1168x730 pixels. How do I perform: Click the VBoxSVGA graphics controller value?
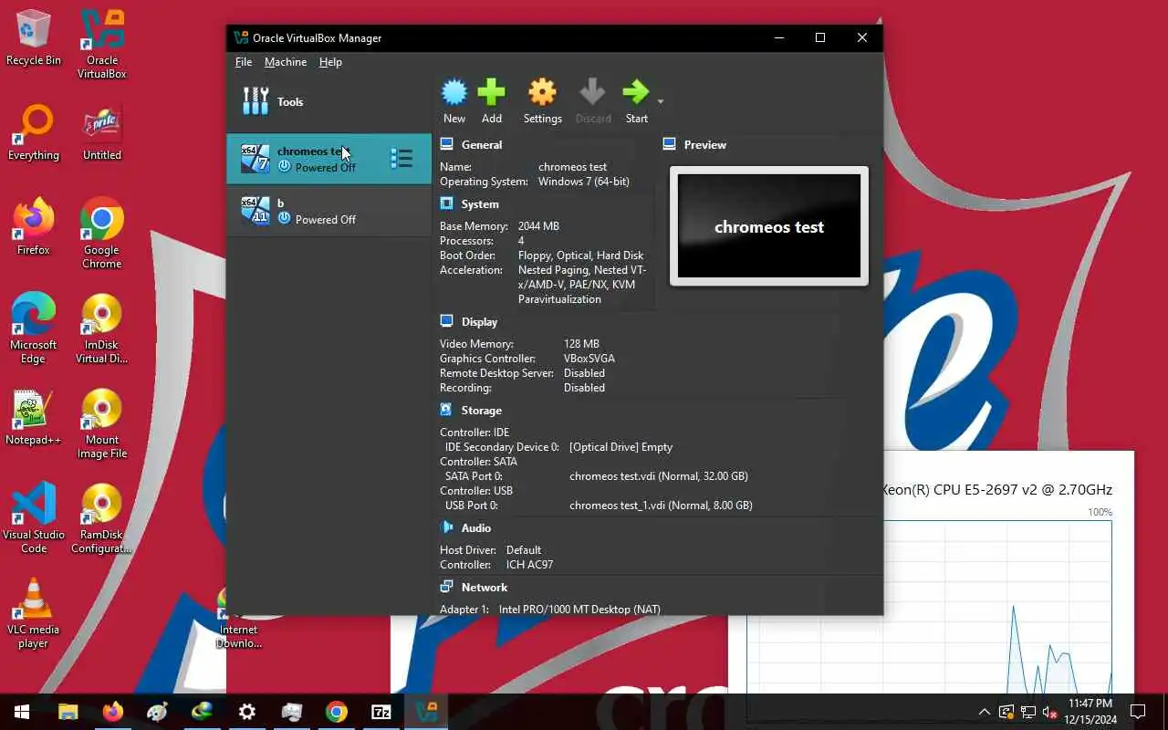pos(589,359)
